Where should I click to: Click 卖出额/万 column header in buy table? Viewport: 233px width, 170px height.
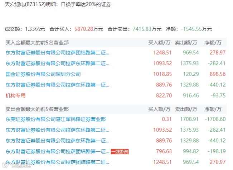[x=186, y=43]
